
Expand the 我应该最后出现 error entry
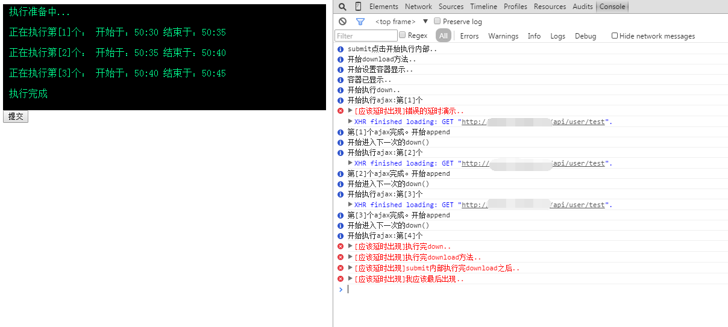(x=351, y=279)
